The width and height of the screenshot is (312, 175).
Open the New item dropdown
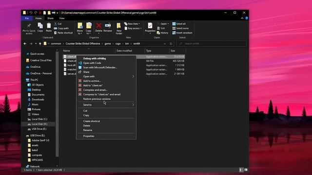(132, 24)
